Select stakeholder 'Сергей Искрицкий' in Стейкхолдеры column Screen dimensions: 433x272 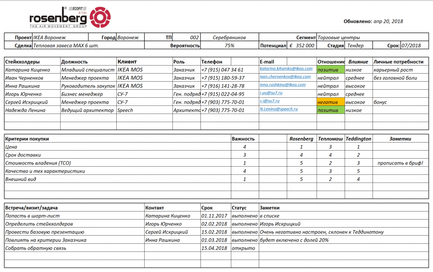click(26, 102)
